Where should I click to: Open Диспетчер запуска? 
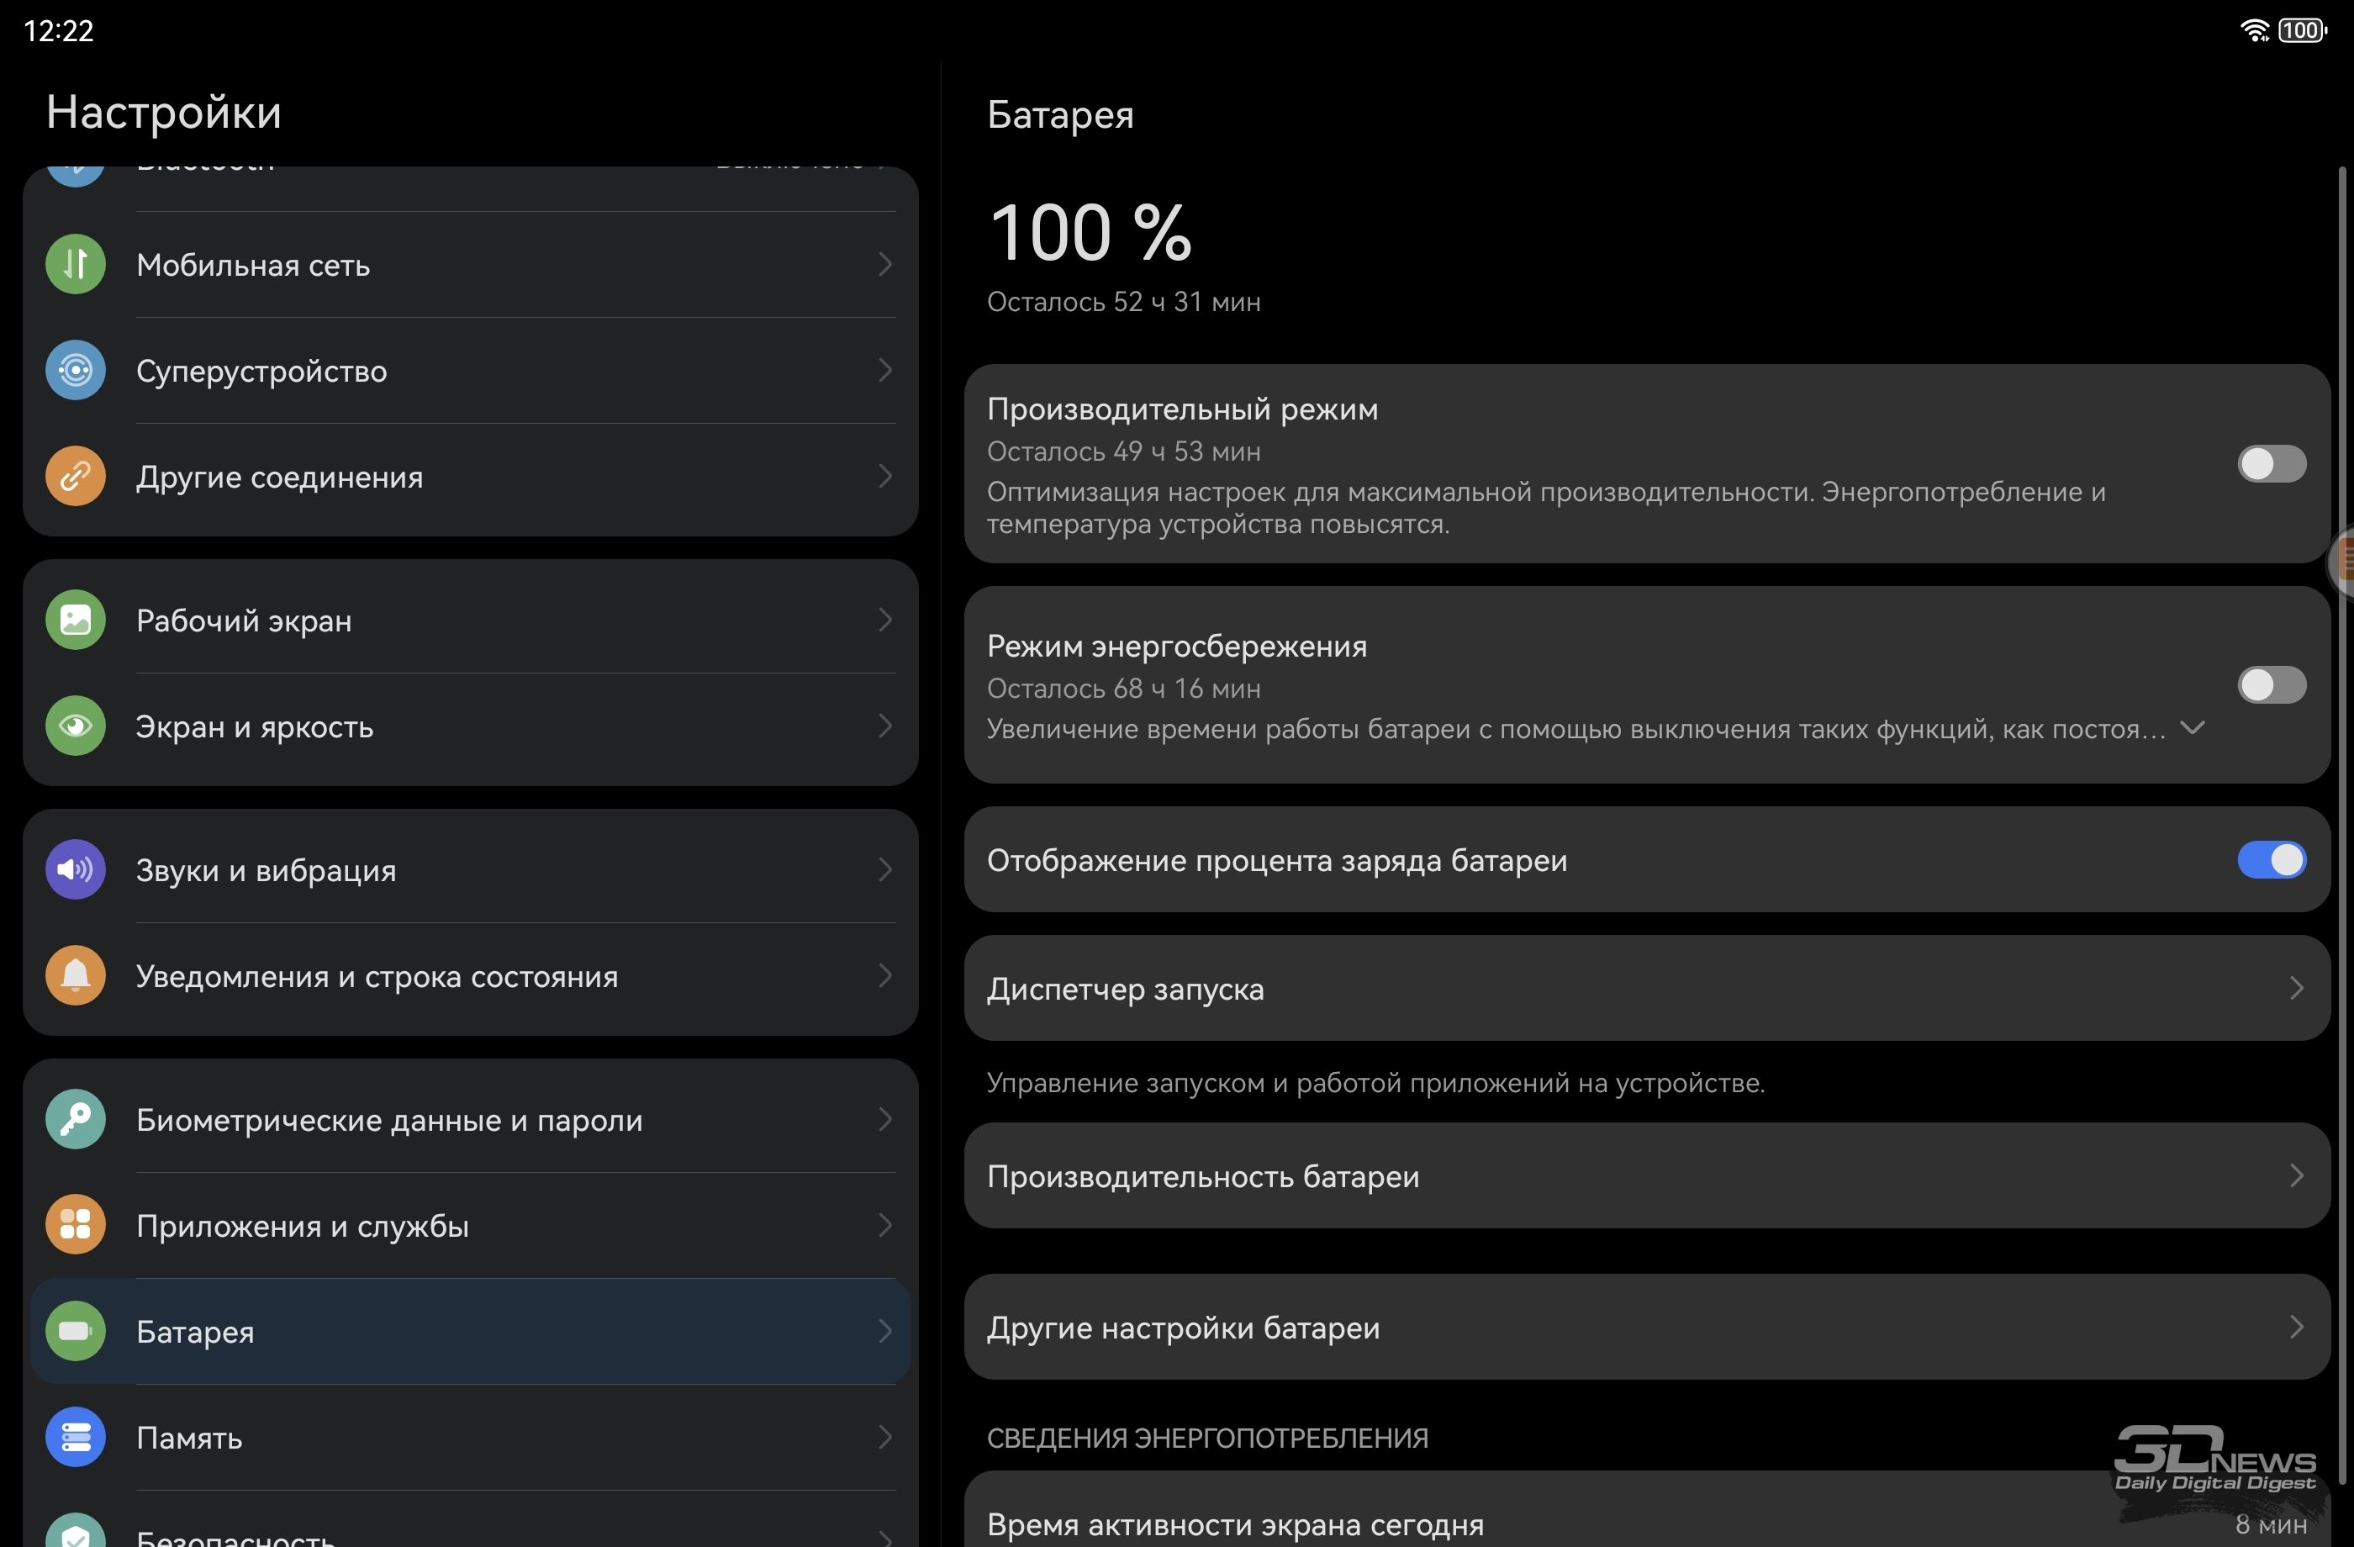coord(1647,987)
